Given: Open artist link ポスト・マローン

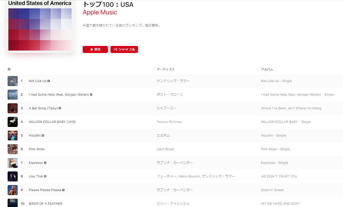Looking at the screenshot, I should click(x=170, y=95).
